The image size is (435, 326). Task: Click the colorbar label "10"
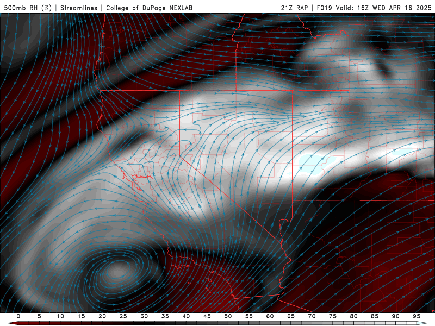click(60, 316)
